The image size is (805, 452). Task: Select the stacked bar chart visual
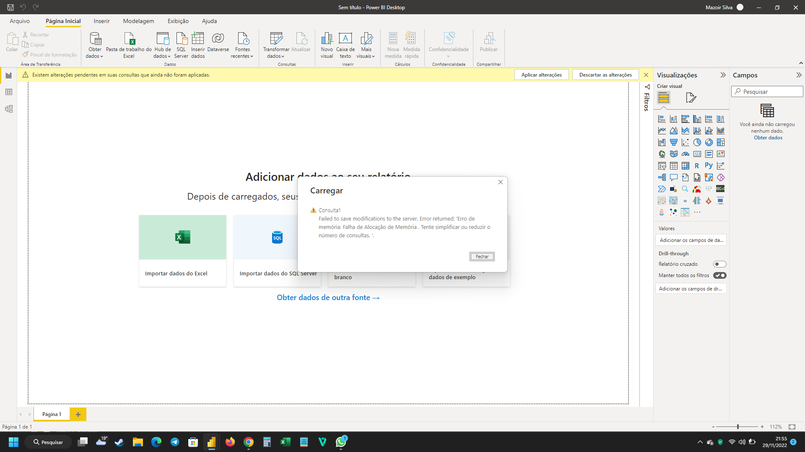point(662,119)
